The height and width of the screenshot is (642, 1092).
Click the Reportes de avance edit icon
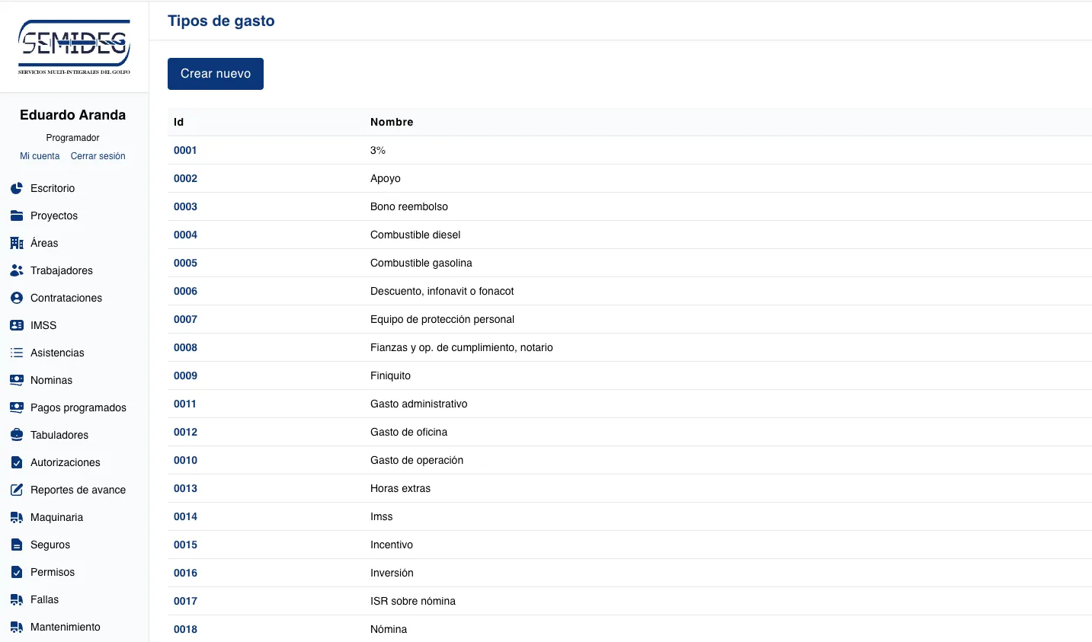(17, 490)
